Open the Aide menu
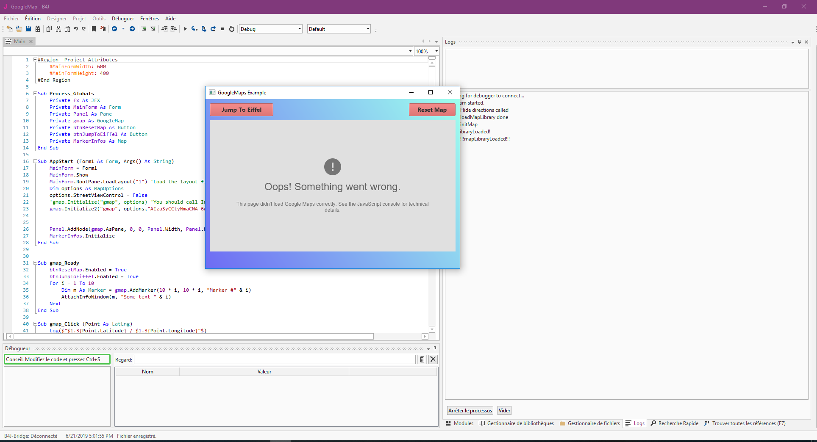The height and width of the screenshot is (442, 817). pos(170,19)
